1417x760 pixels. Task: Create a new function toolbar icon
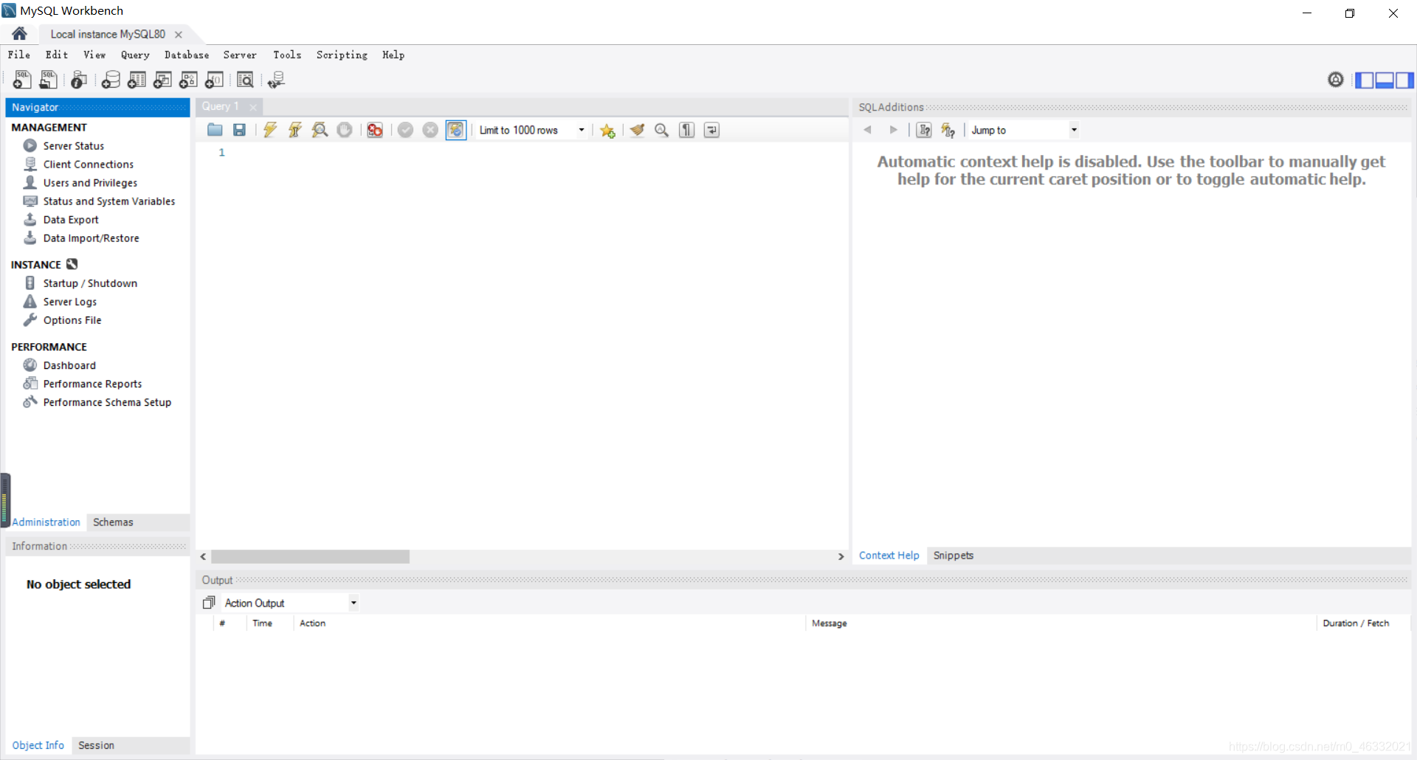[x=214, y=80]
